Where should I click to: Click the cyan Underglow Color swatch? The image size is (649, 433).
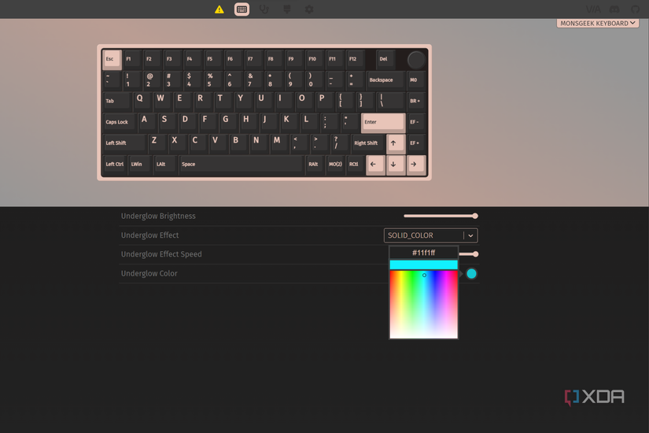click(471, 273)
